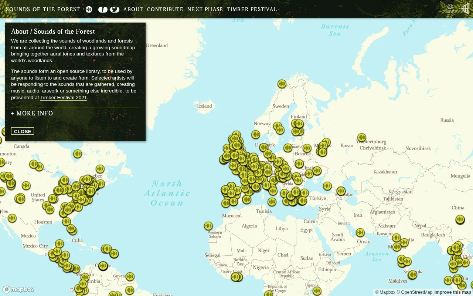The height and width of the screenshot is (296, 473).
Task: Open the Twitter bird icon
Action: point(115,10)
